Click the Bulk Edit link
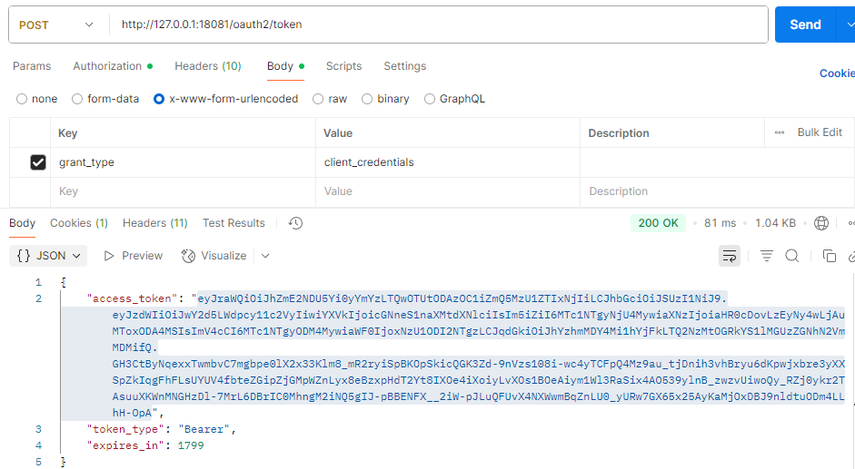Image resolution: width=855 pixels, height=469 pixels. point(820,132)
